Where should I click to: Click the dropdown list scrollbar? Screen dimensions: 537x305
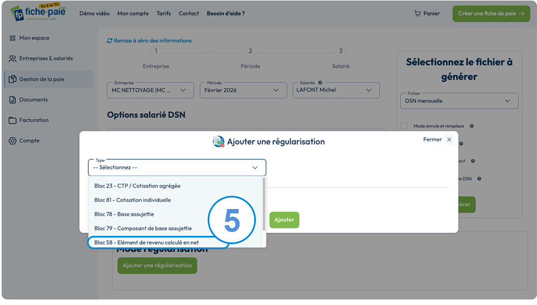click(264, 204)
